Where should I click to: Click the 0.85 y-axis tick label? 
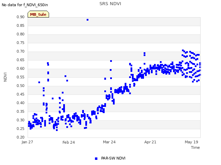(21, 25)
